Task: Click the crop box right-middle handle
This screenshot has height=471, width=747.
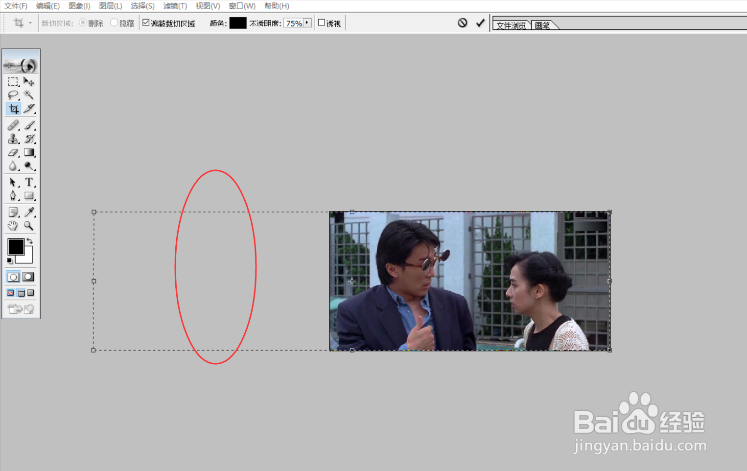Action: pyautogui.click(x=609, y=281)
